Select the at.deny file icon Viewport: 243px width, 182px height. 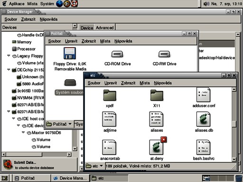click(157, 147)
